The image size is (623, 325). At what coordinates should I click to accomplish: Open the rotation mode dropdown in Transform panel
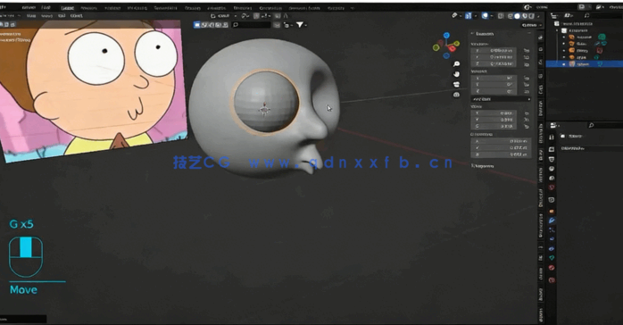pos(501,98)
